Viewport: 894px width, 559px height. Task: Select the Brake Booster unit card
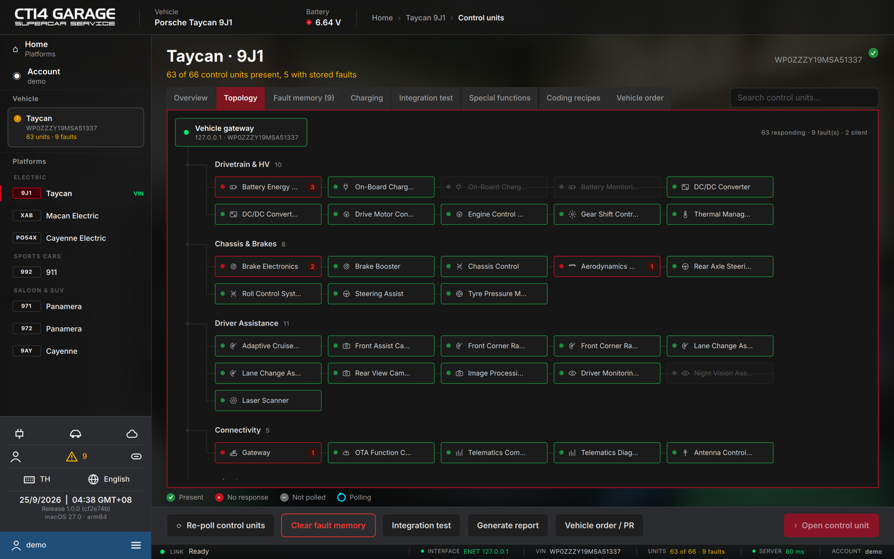(381, 267)
